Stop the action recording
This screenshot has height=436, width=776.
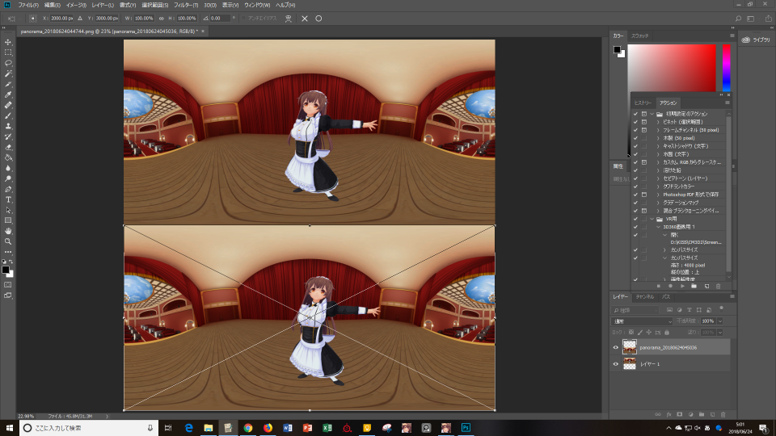coord(658,286)
